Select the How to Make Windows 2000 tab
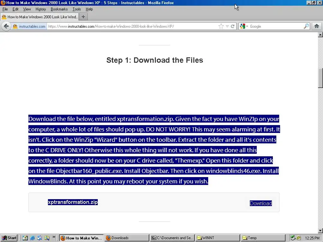This screenshot has height=242, width=323. pyautogui.click(x=39, y=17)
